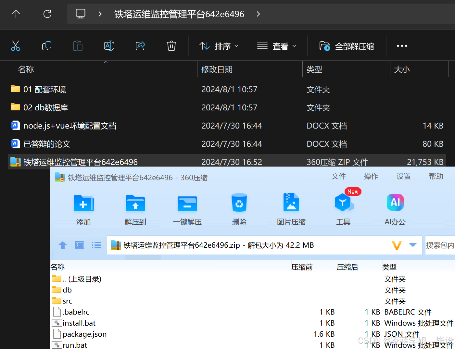Click the Rename icon in Explorer toolbar
Screen dimensions: 455x349
point(109,46)
